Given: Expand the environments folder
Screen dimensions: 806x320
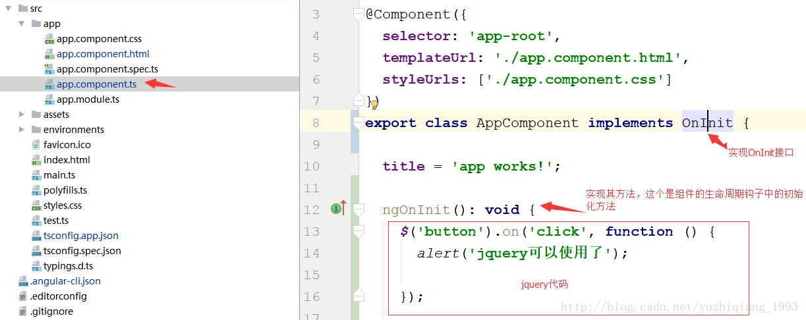Looking at the screenshot, I should click(22, 130).
